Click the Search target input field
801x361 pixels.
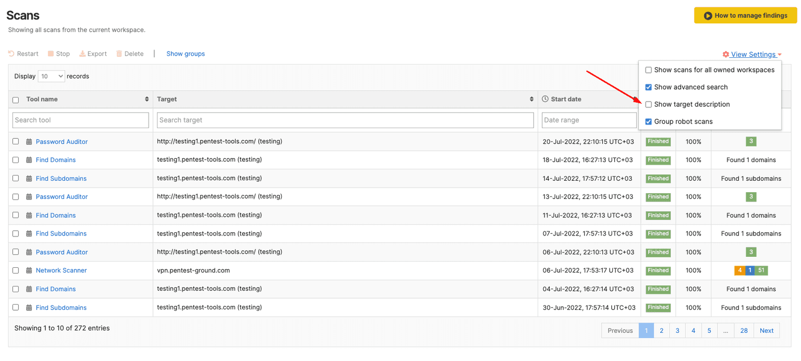coord(345,120)
